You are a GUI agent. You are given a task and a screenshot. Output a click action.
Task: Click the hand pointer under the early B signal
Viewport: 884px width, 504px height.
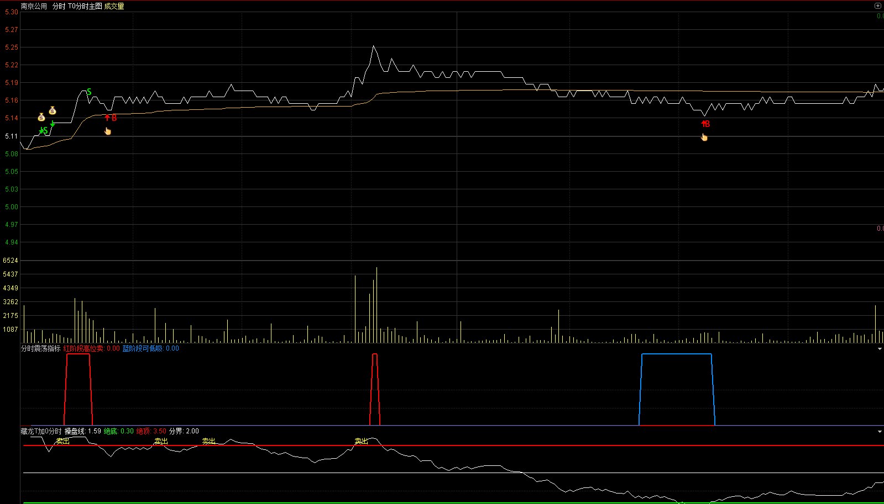(108, 131)
